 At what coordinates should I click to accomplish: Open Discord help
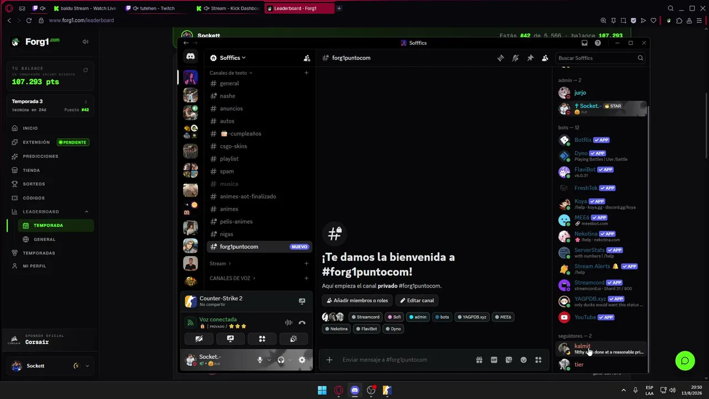click(598, 43)
